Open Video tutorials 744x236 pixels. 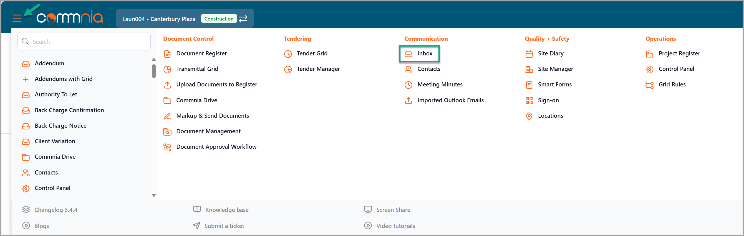(395, 226)
